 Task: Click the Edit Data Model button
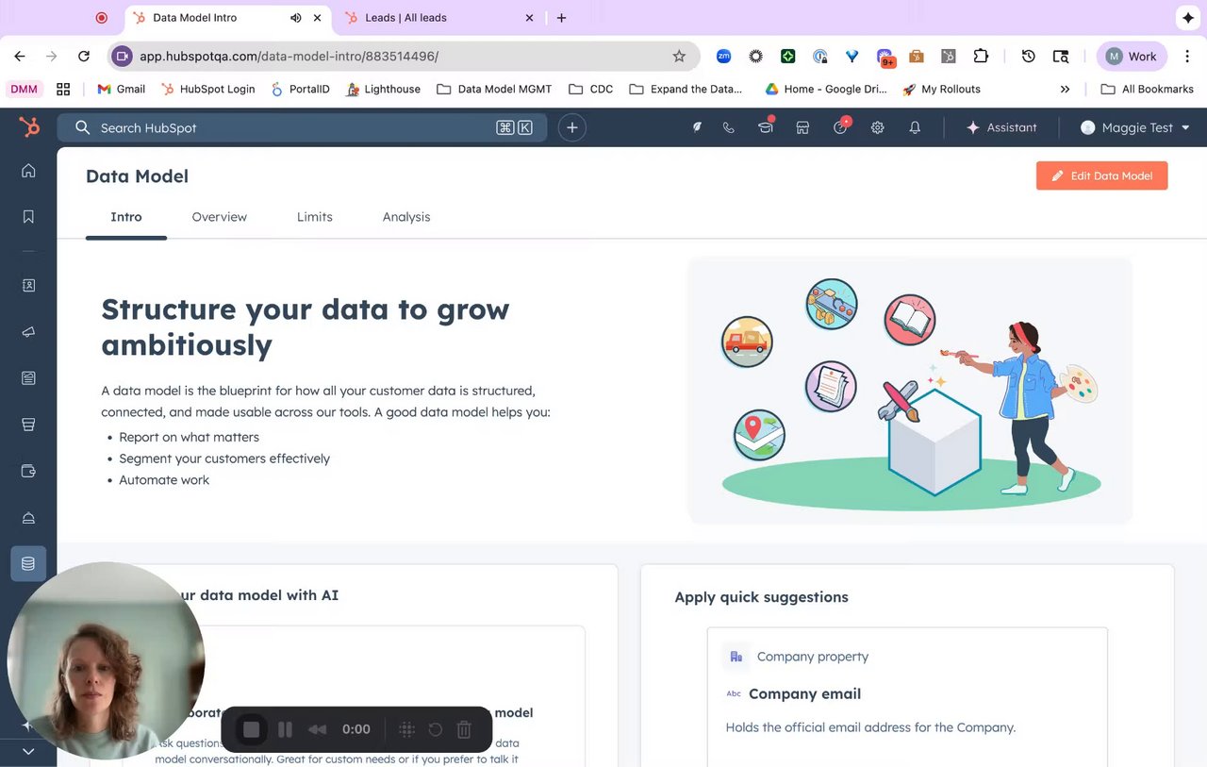pos(1101,175)
